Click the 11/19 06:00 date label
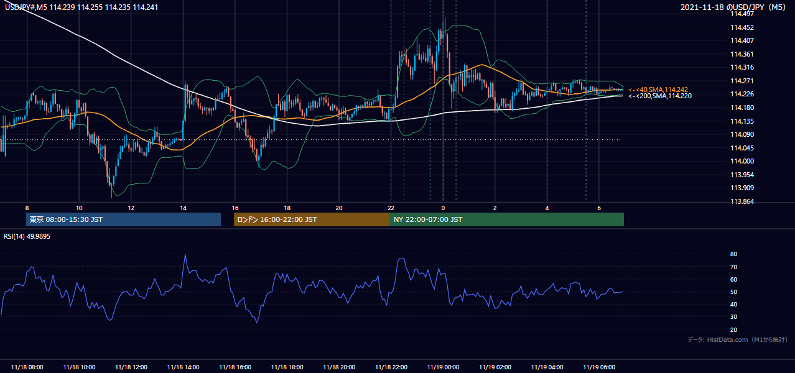This screenshot has height=373, width=795. point(599,367)
